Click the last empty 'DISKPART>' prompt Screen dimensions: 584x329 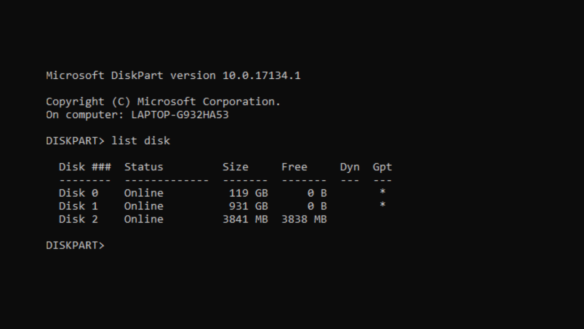pyautogui.click(x=75, y=245)
